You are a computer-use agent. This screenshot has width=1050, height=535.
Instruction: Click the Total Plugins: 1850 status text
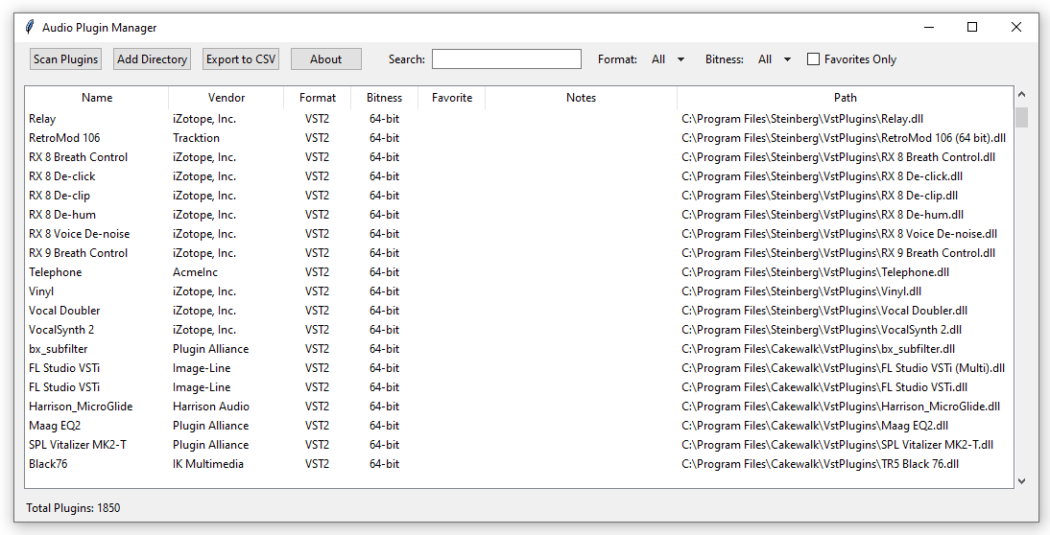(73, 508)
